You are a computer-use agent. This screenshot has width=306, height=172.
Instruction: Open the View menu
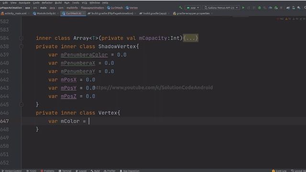click(13, 3)
